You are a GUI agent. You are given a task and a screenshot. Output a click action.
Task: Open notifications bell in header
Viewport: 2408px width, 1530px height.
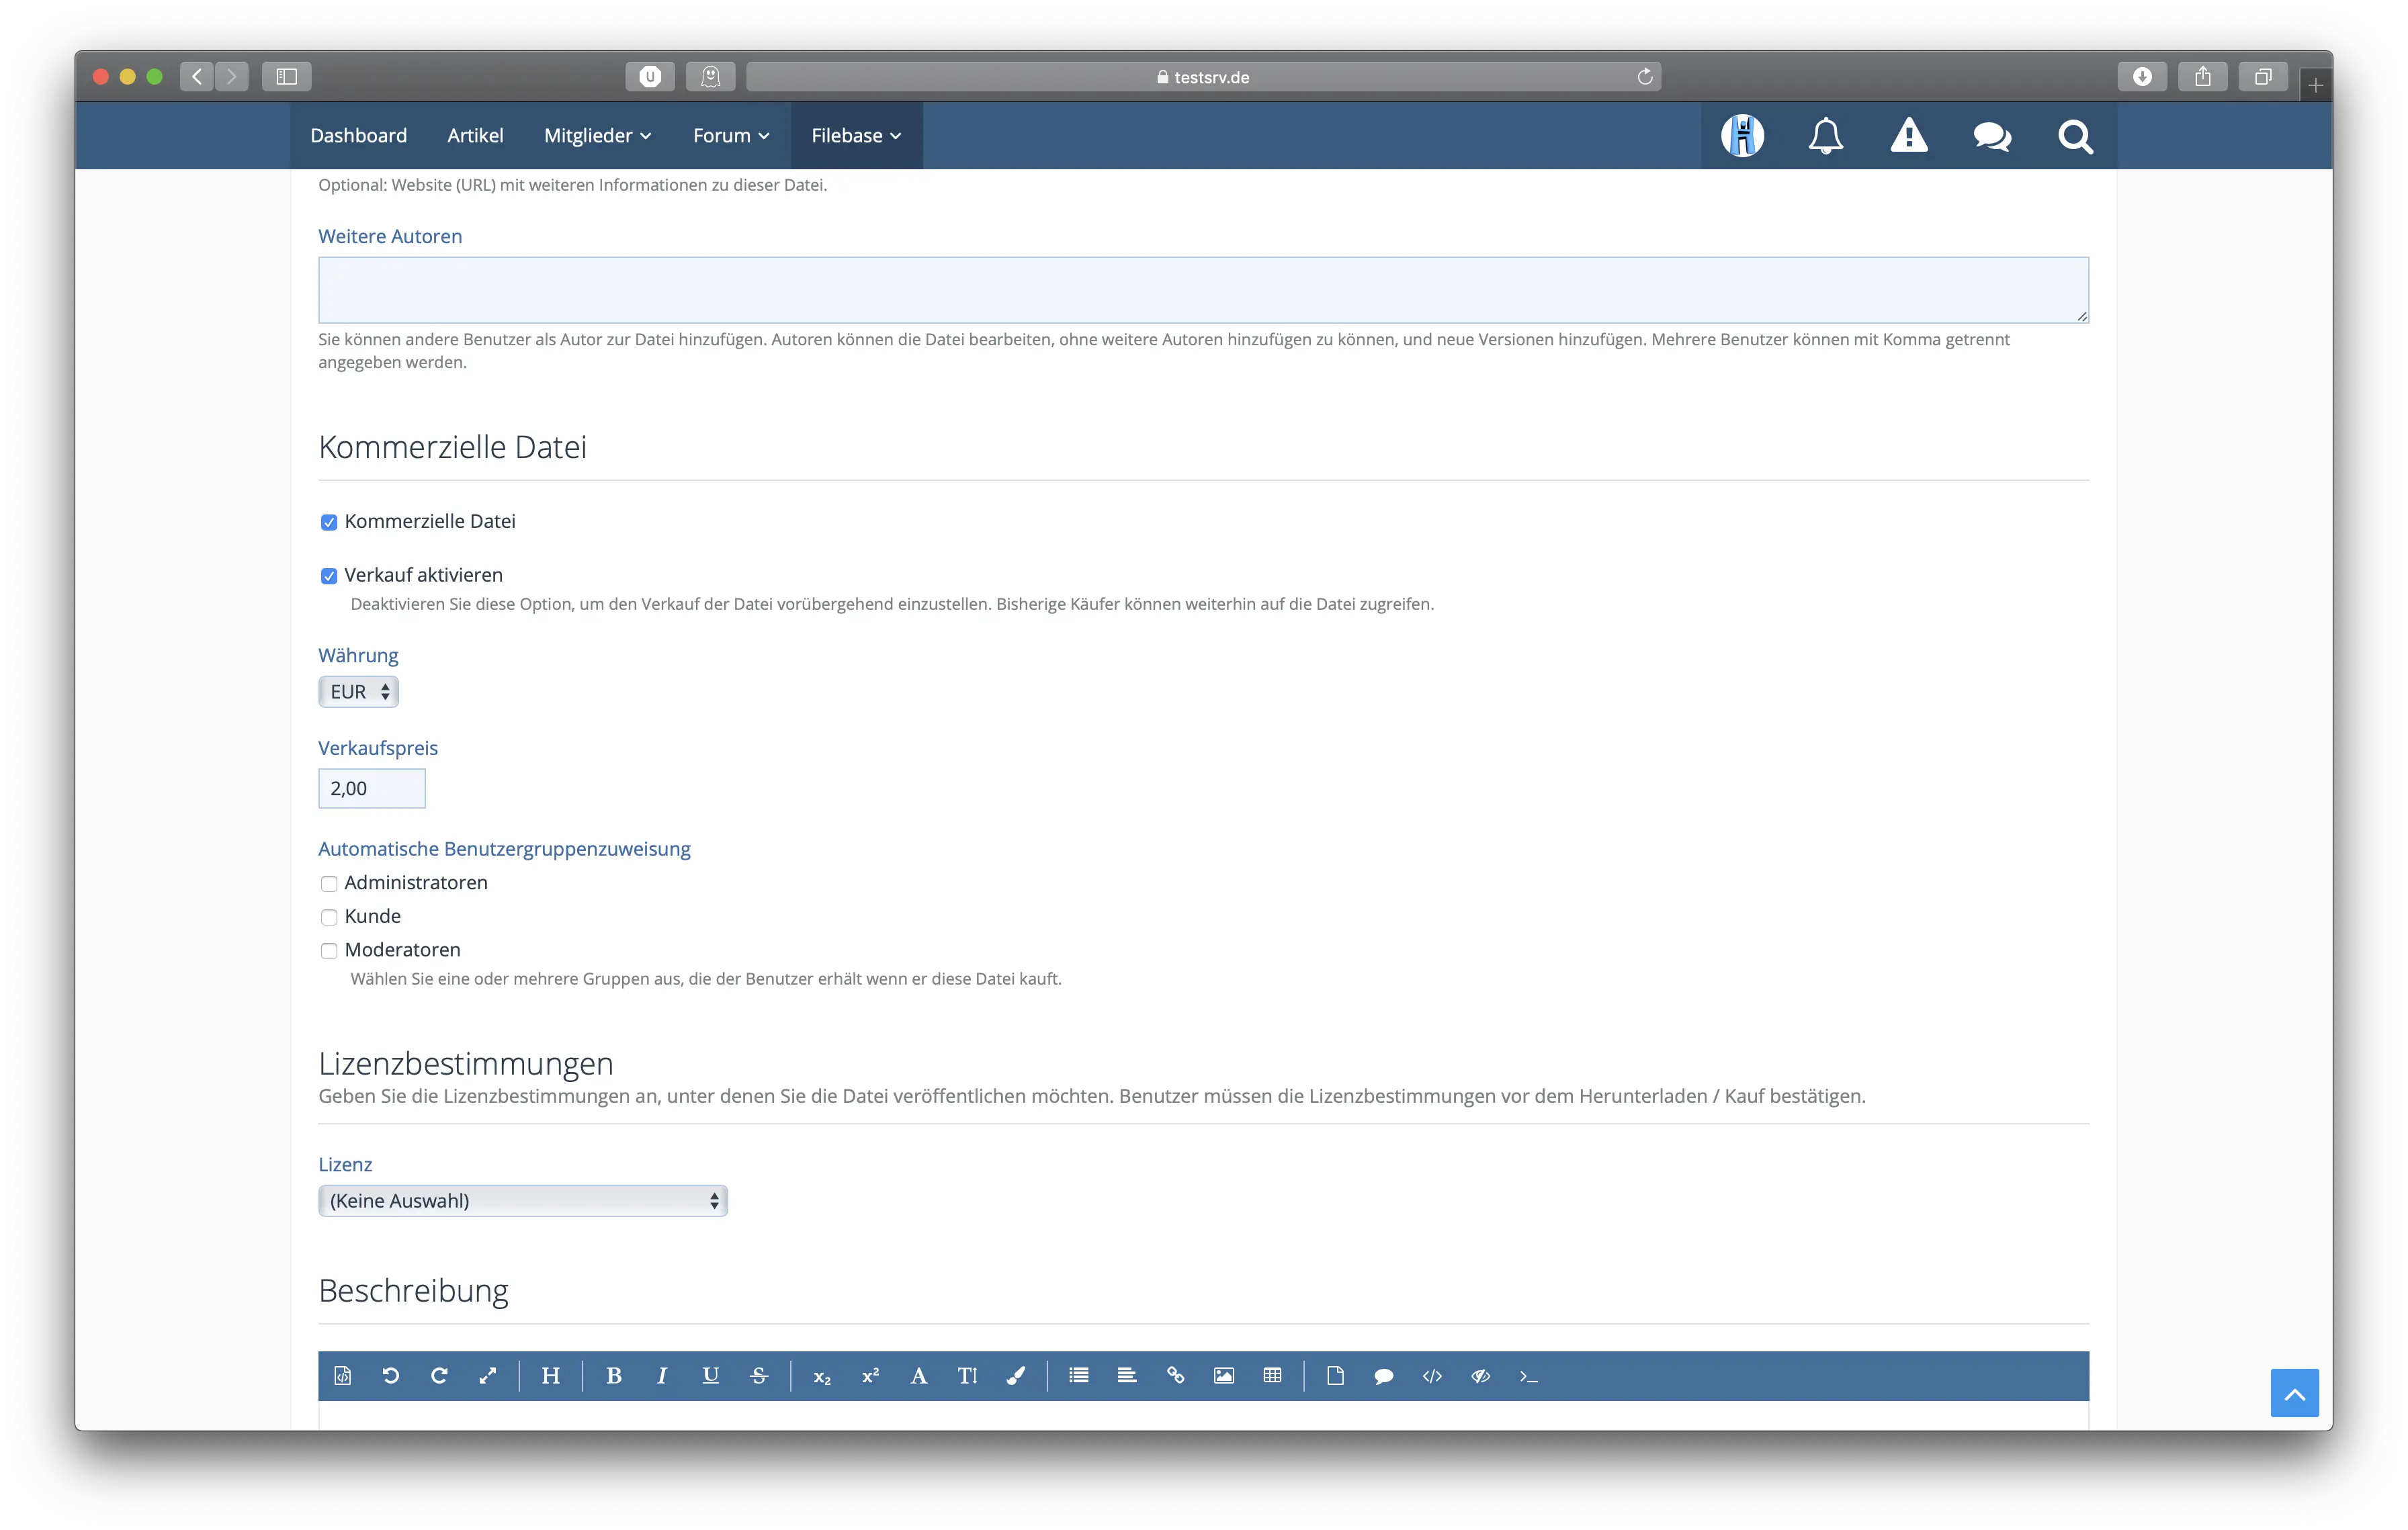coord(1825,136)
